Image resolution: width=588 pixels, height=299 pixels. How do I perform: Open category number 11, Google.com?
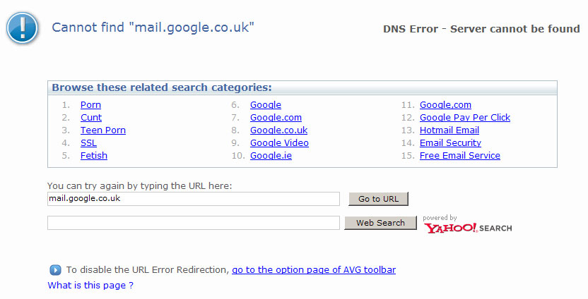[x=445, y=105]
